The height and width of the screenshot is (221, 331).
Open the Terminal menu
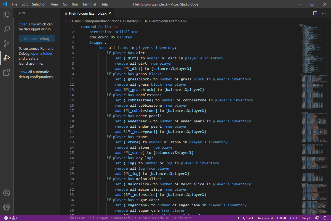[x=89, y=4]
